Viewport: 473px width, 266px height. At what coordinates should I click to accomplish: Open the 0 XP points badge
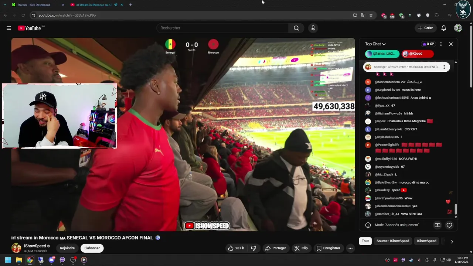tap(428, 44)
